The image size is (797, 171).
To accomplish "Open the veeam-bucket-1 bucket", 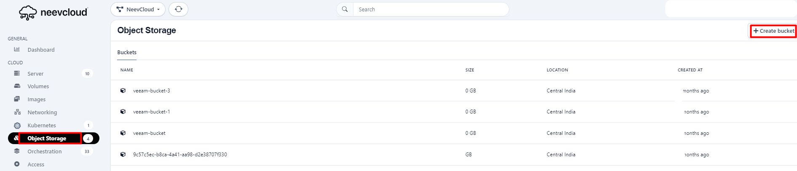I will tap(151, 112).
